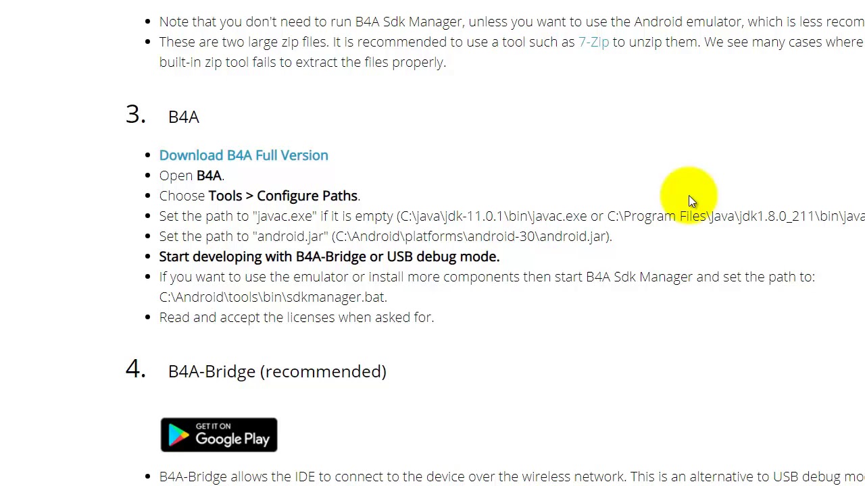This screenshot has height=486, width=865.
Task: Click the bold B4A in Open B4A
Action: [x=209, y=175]
